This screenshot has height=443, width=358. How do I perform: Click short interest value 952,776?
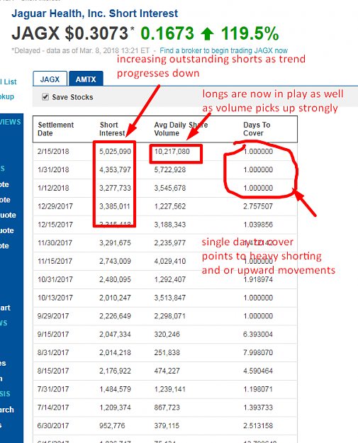[x=112, y=426]
